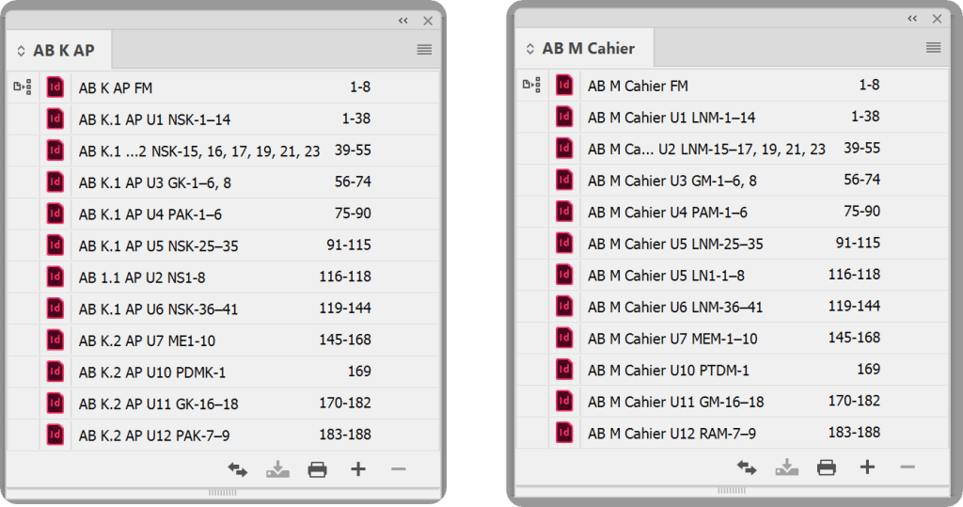Click InDesign icon of AB M Cahier U3 GM-1–6, 8
This screenshot has height=507, width=963.
[x=564, y=180]
